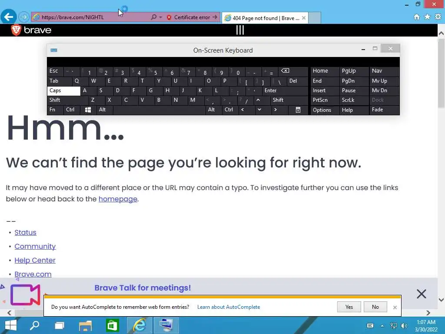Tap the left arrow key
The height and width of the screenshot is (334, 445).
246,110
